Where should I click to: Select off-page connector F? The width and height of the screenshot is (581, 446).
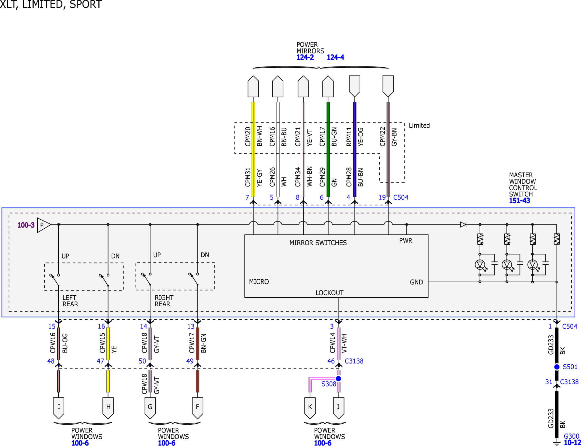pos(197,408)
